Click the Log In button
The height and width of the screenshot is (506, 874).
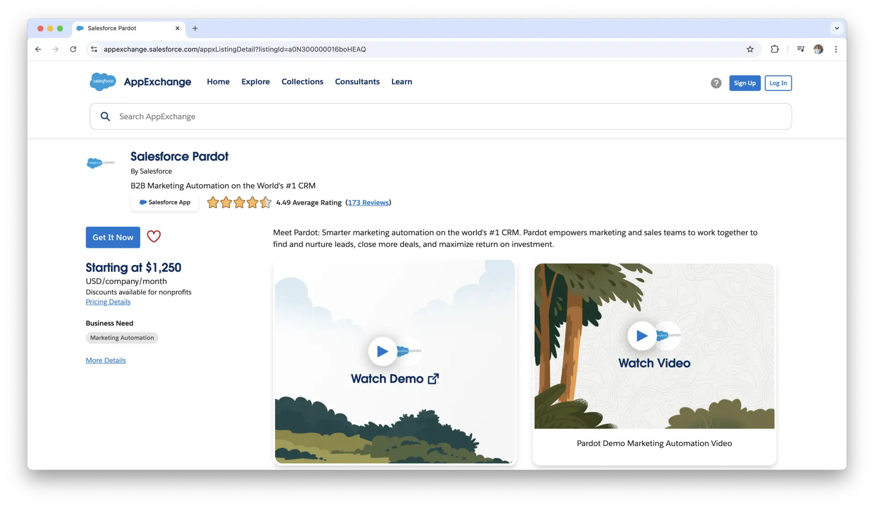click(778, 83)
